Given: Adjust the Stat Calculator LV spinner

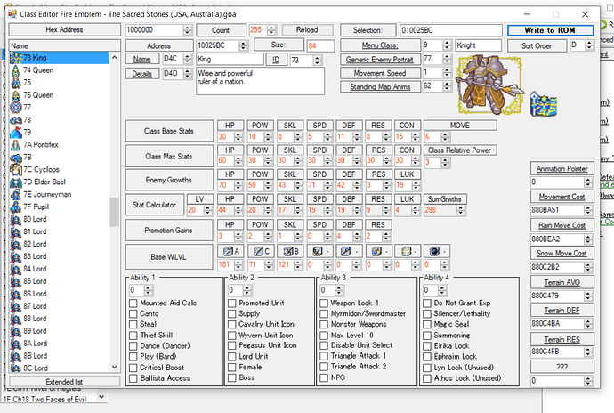Looking at the screenshot, I should (208, 210).
